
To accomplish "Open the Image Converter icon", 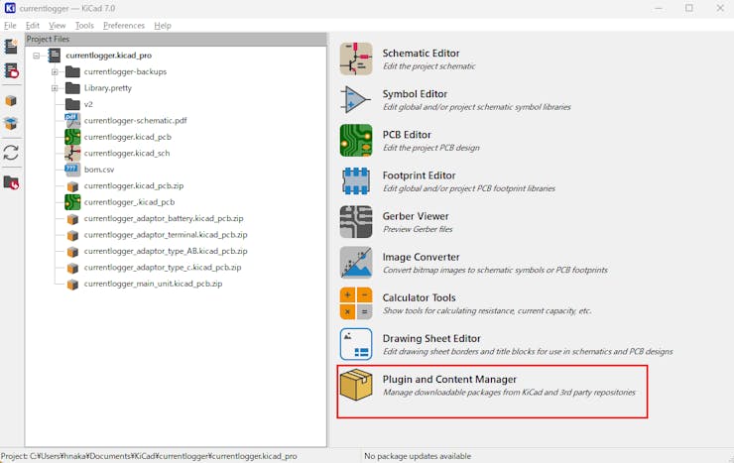I will click(x=356, y=263).
